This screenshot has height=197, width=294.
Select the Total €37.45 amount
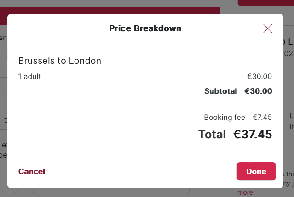pyautogui.click(x=253, y=135)
